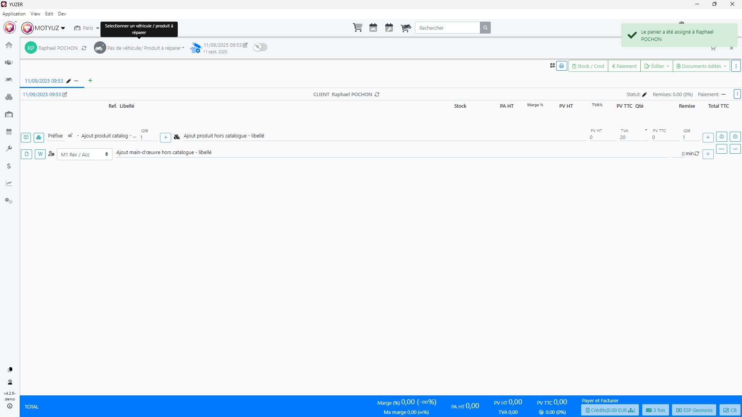
Task: Add a new basket tab with plus
Action: coord(90,81)
